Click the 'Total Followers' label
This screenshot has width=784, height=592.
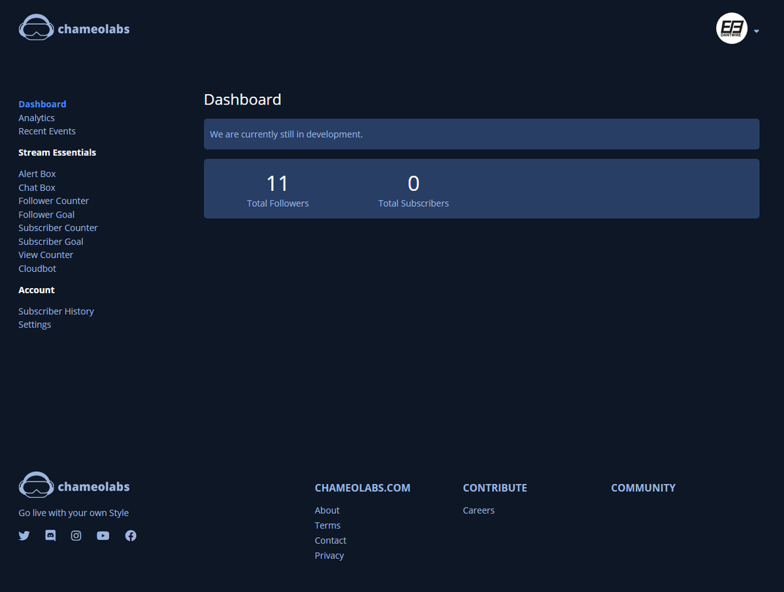(278, 203)
